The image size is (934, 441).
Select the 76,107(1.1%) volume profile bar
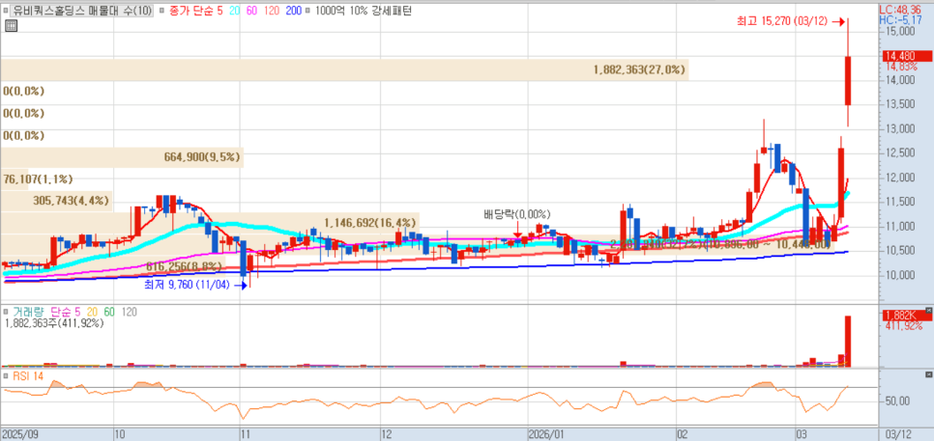coord(15,179)
